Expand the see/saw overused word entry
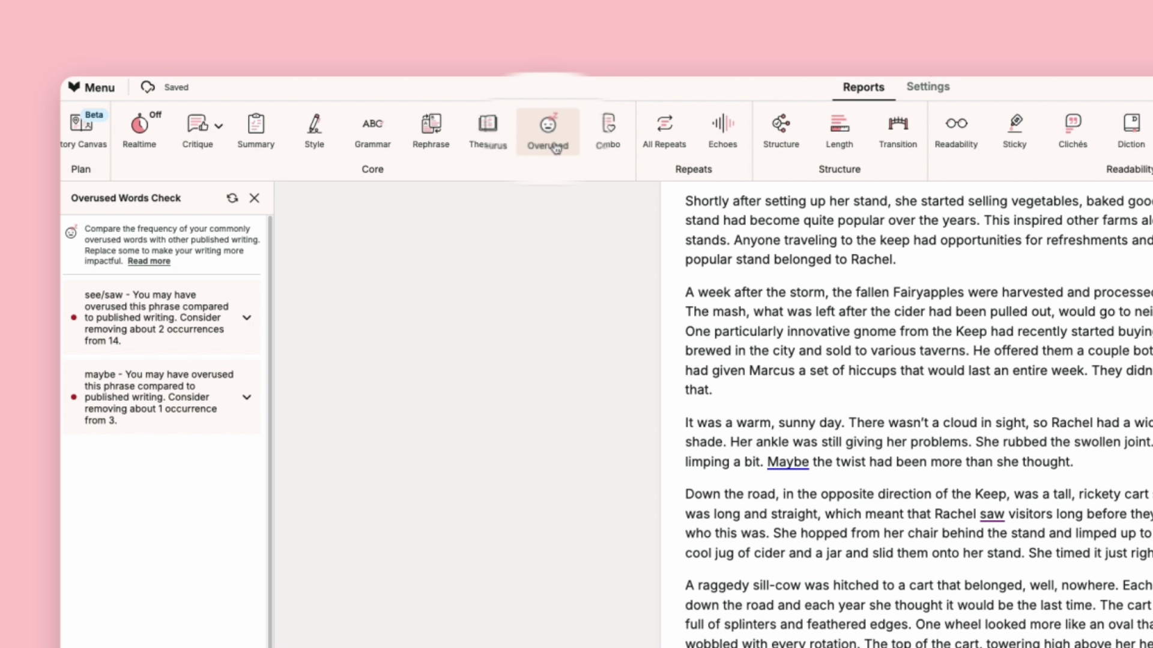 click(247, 317)
